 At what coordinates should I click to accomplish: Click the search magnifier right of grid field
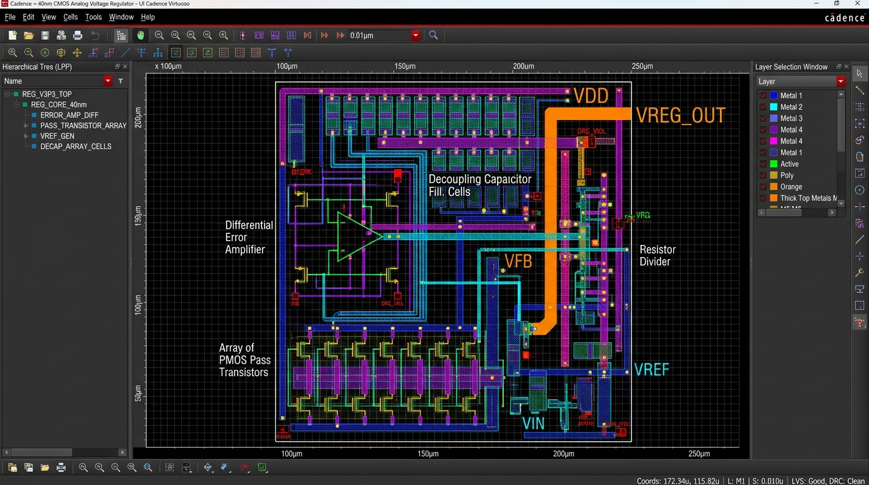[x=433, y=35]
